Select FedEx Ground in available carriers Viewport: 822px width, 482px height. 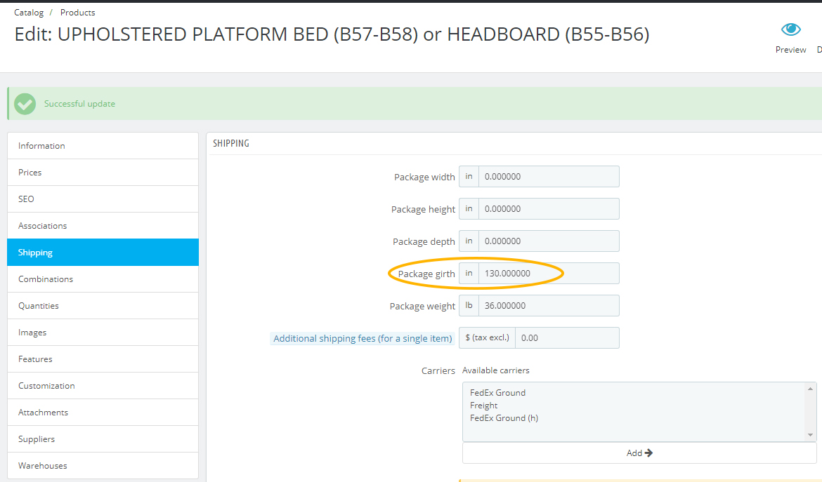[x=497, y=393]
